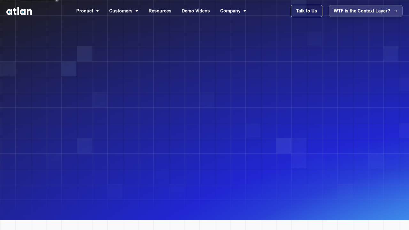Open WTF is the Context Layer link
This screenshot has height=230, width=409.
tap(366, 11)
